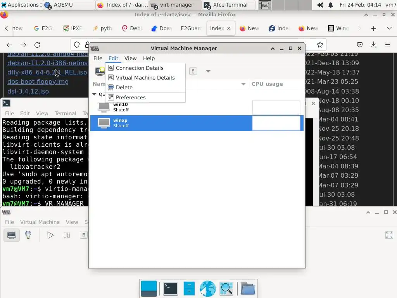
Task: Click Firefox forward navigation arrow
Action: coord(23,45)
